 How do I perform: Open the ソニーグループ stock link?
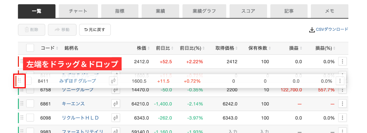point(78,90)
